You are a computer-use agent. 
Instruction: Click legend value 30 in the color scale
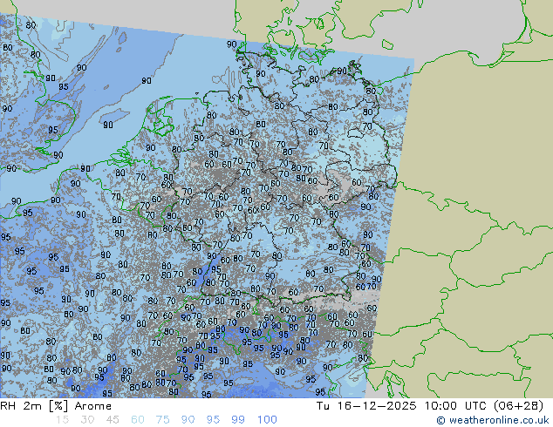click(x=87, y=420)
